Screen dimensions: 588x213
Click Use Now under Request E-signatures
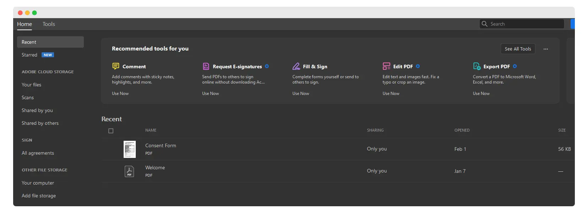click(211, 94)
